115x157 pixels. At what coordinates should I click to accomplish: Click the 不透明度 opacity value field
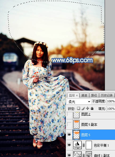[111, 101]
